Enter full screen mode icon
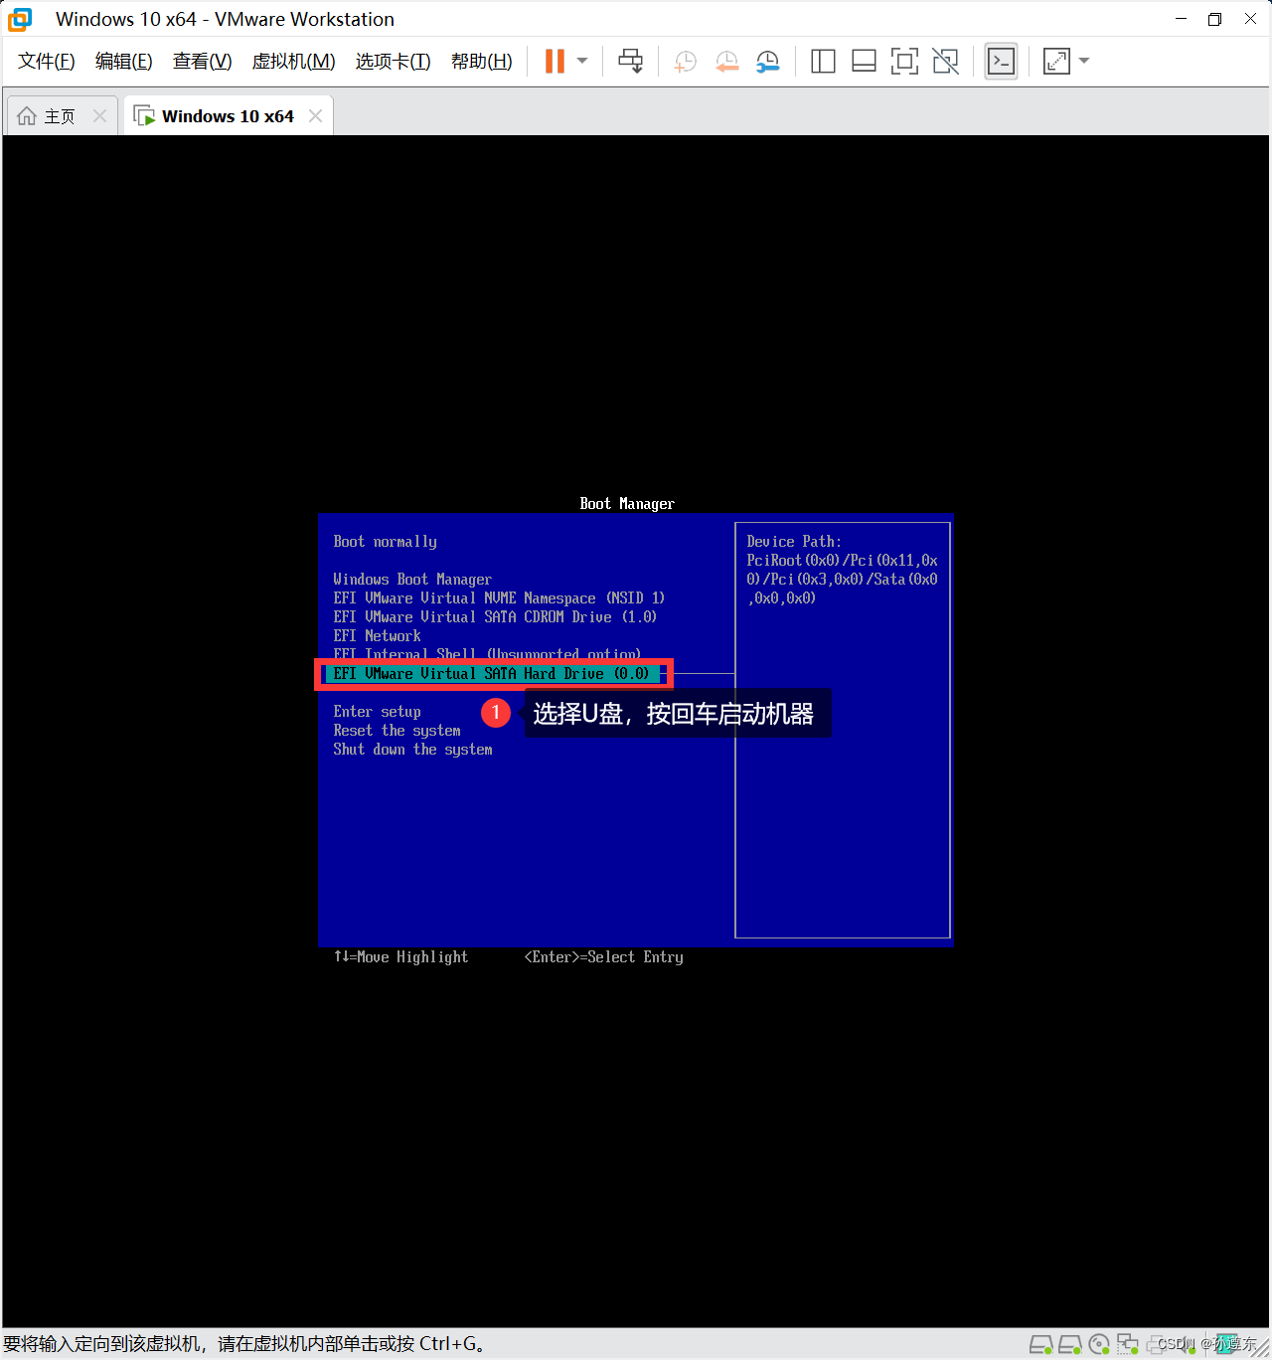 (904, 62)
